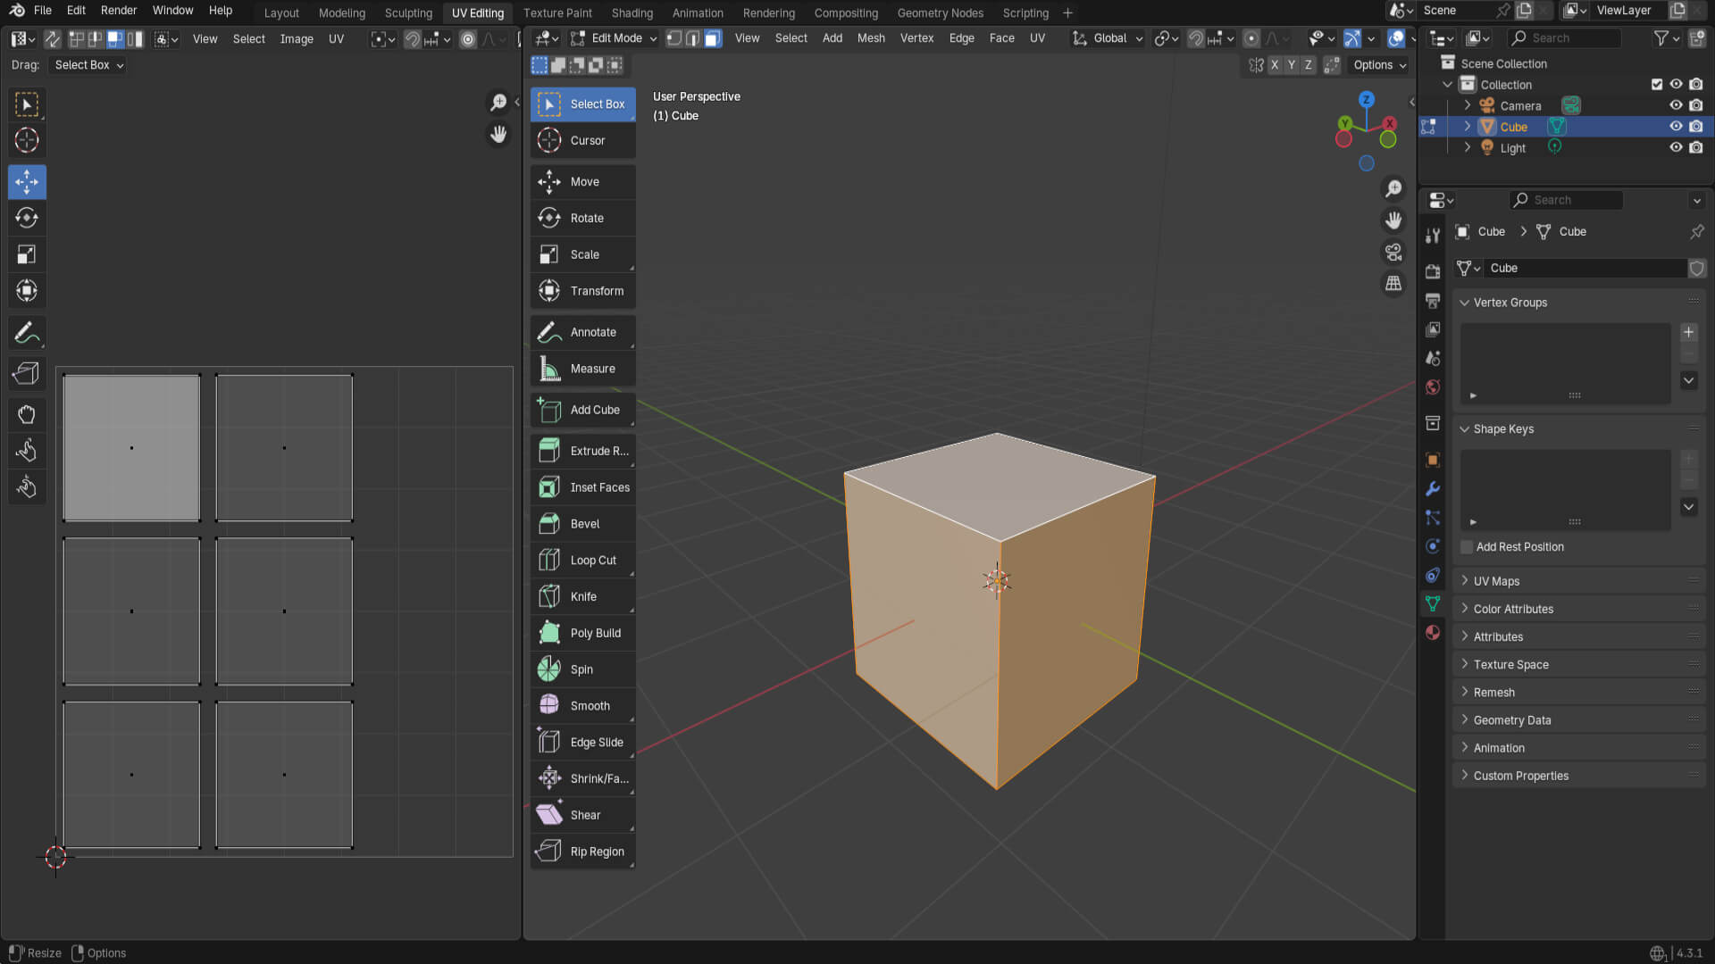Image resolution: width=1715 pixels, height=964 pixels.
Task: Open the Mesh menu
Action: pyautogui.click(x=870, y=38)
